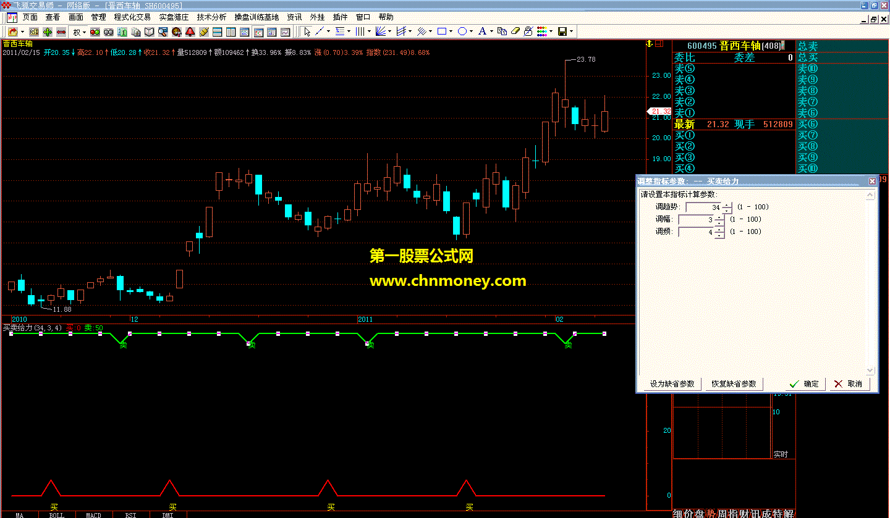Open the 查看 menu

[53, 17]
